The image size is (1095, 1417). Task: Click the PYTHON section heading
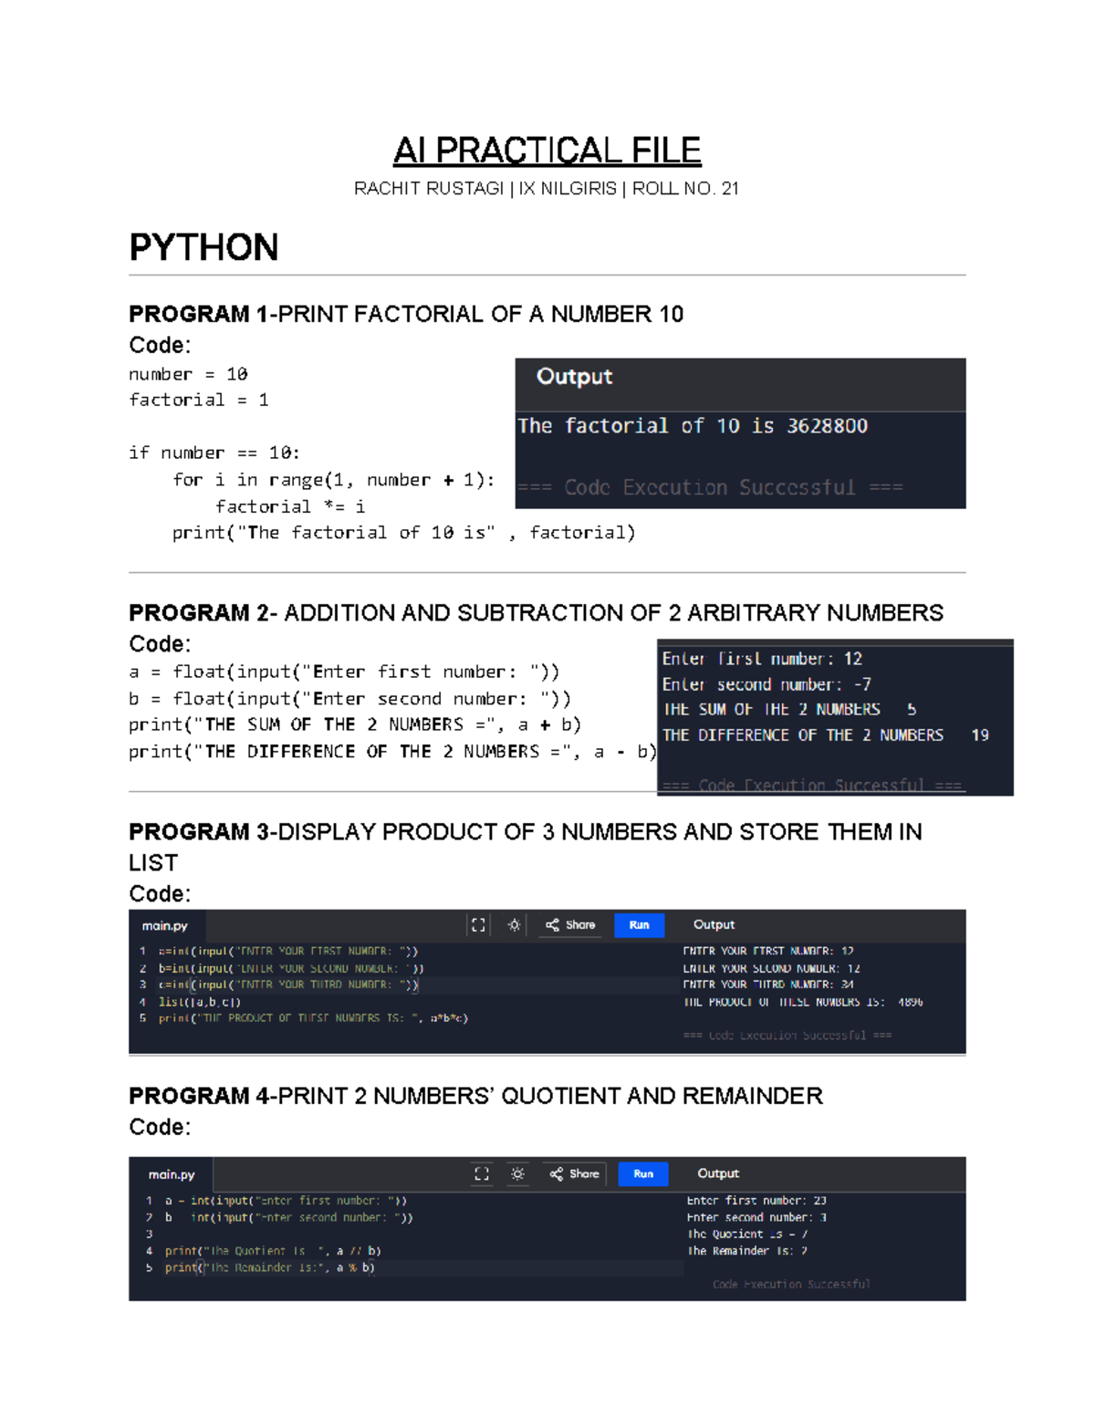pyautogui.click(x=203, y=247)
